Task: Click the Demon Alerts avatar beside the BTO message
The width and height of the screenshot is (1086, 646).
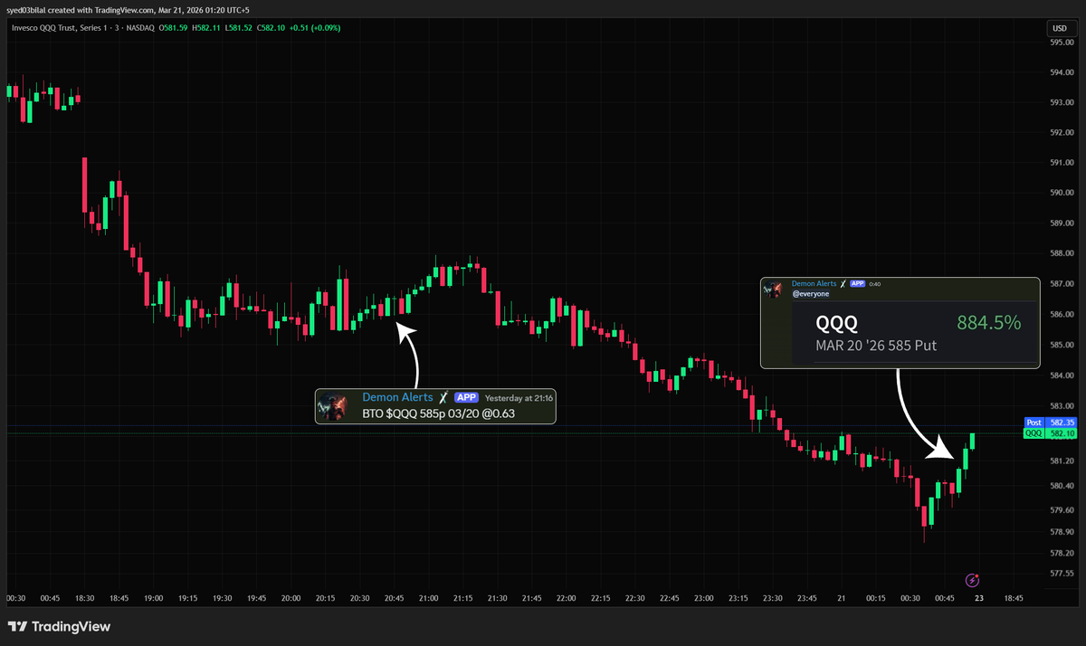Action: click(331, 407)
